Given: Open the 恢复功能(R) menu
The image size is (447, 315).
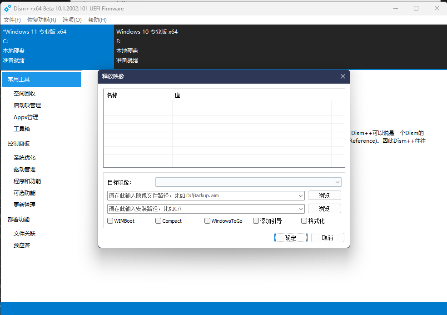Looking at the screenshot, I should coord(42,20).
